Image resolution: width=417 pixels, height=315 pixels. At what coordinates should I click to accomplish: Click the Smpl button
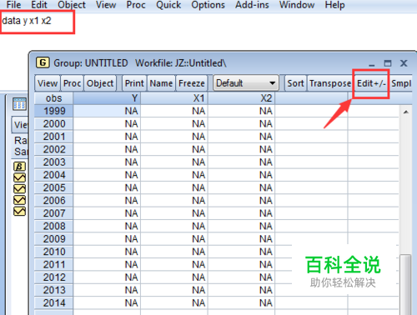tap(400, 83)
